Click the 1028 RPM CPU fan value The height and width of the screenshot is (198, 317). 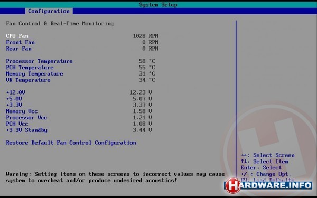click(x=146, y=36)
